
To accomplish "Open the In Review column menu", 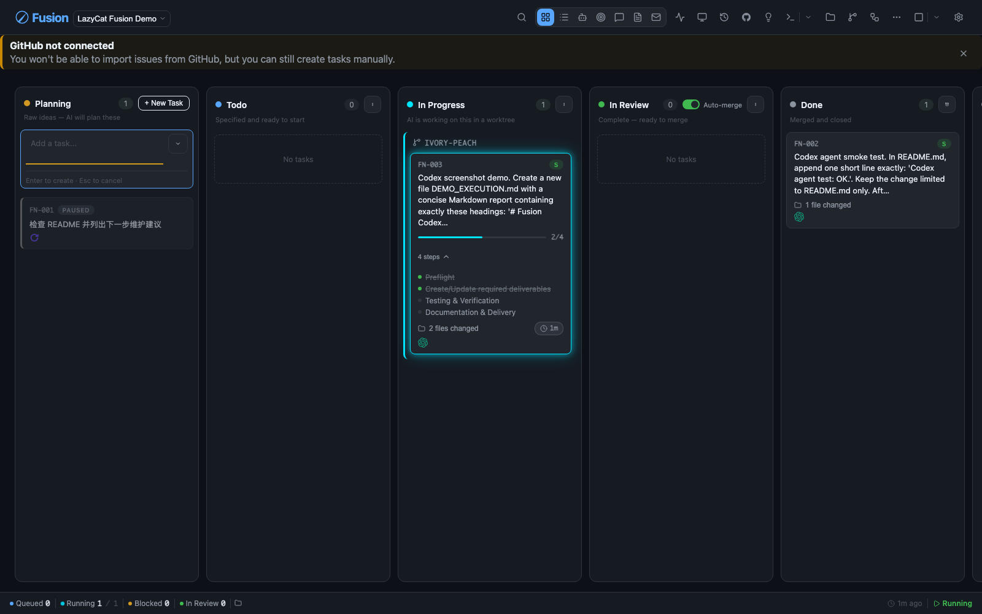I will pyautogui.click(x=756, y=104).
